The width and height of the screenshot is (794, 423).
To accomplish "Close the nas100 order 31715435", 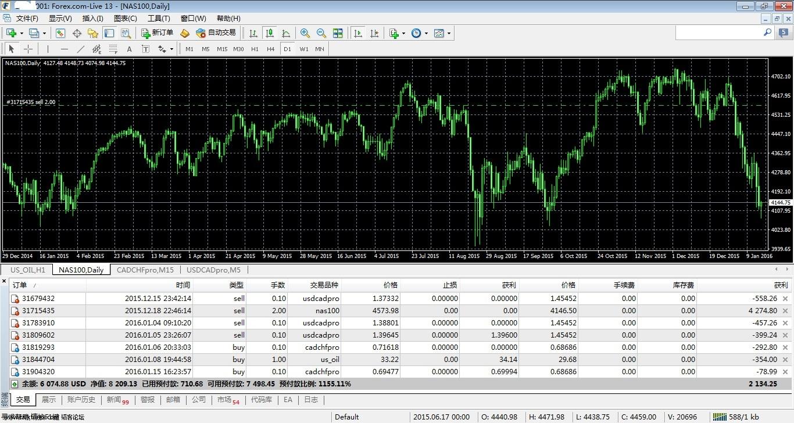I will pyautogui.click(x=785, y=311).
